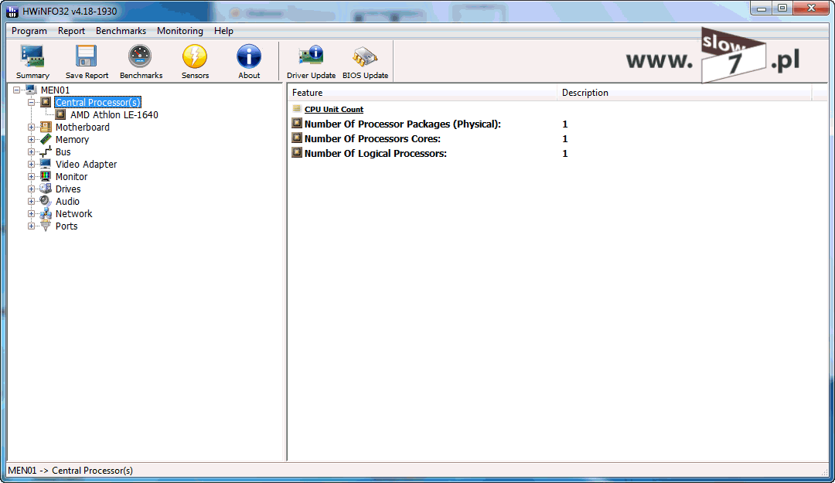
Task: Click the CPU Unit Count heading
Action: click(334, 109)
